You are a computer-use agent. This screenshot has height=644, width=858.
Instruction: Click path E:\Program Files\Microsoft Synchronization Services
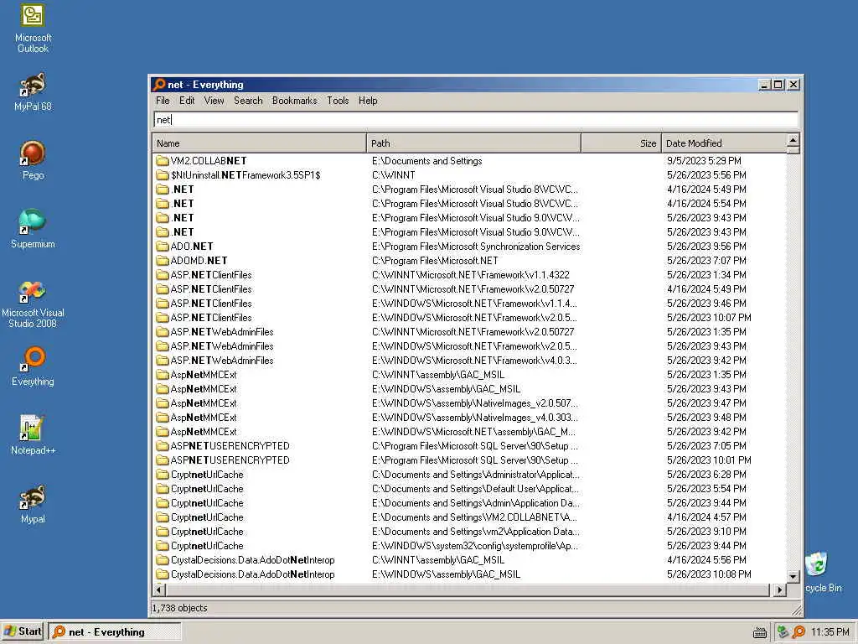pos(476,246)
